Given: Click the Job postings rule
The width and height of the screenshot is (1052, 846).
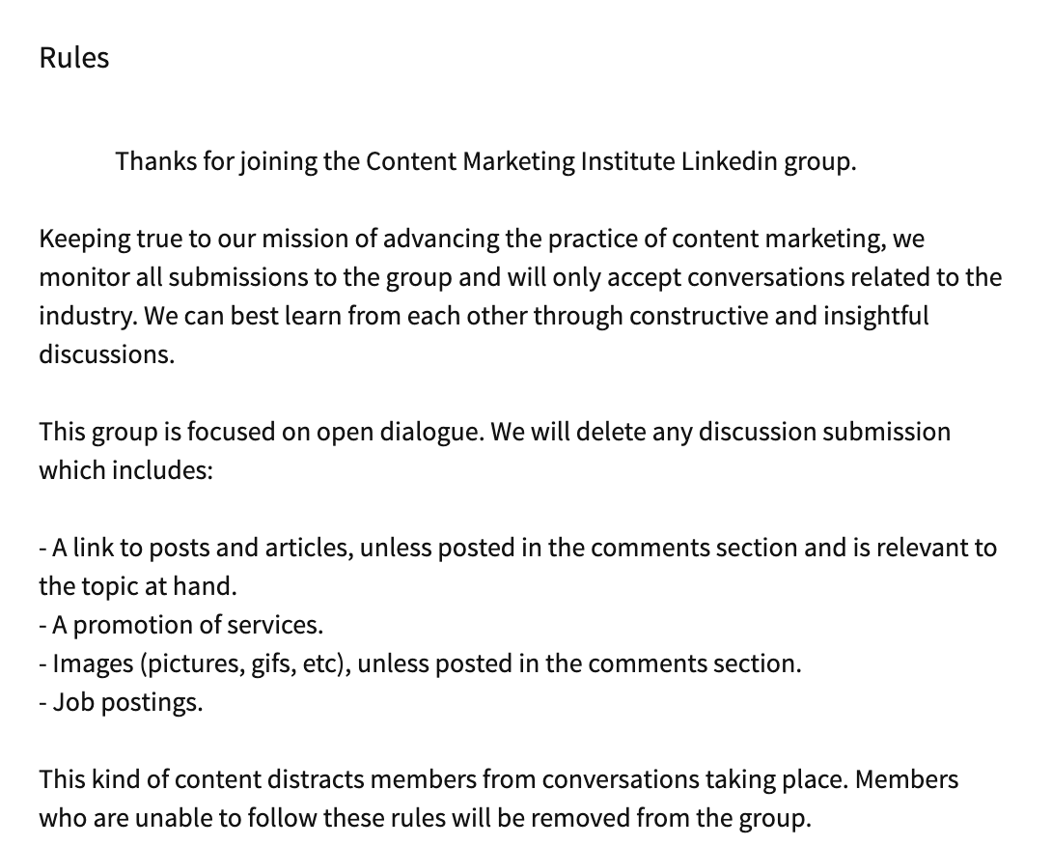Looking at the screenshot, I should pyautogui.click(x=121, y=702).
